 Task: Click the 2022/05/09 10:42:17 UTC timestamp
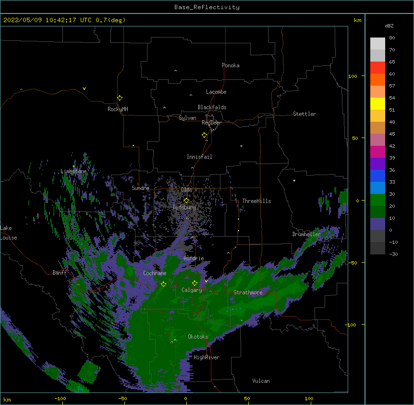(x=48, y=20)
